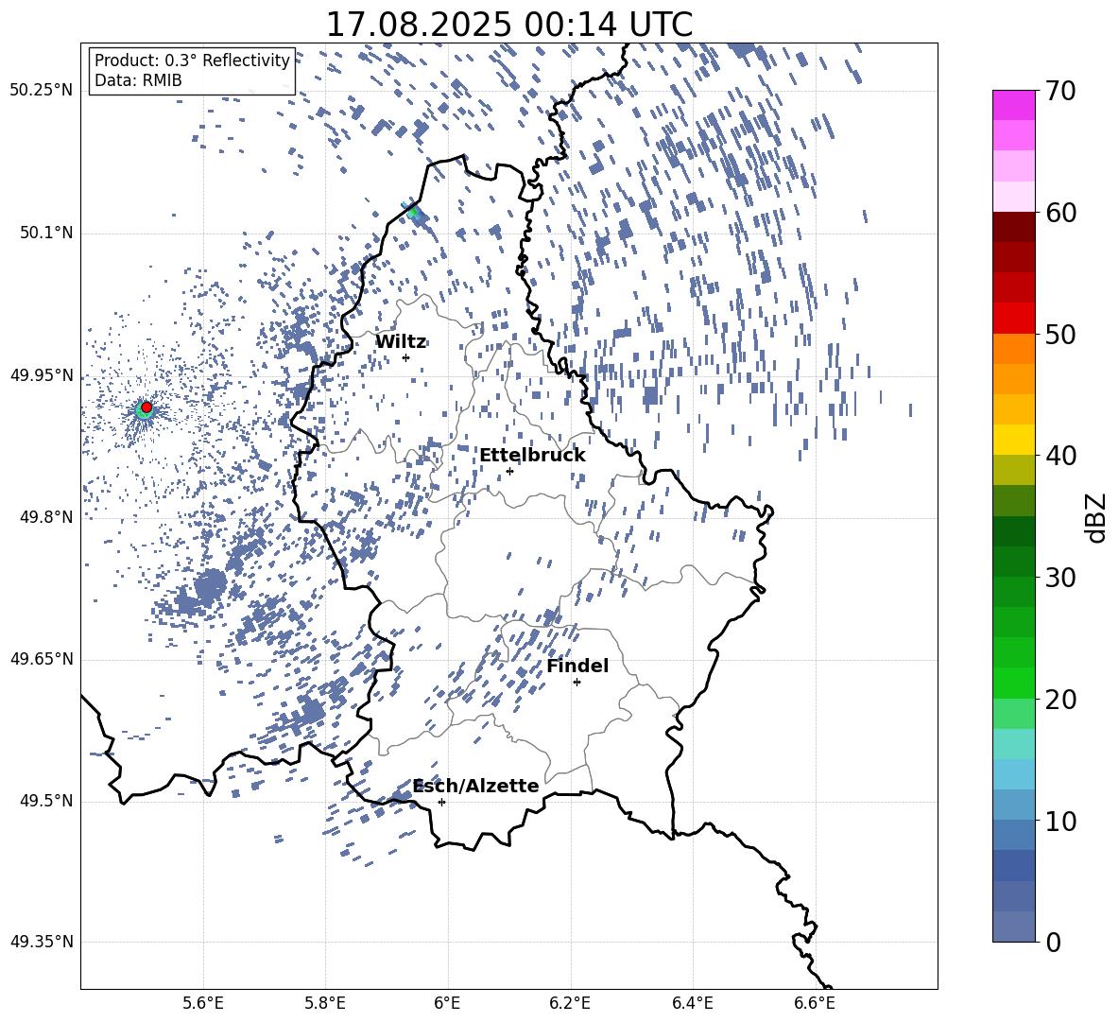
Task: Click the 5.8°E longitude label
Action: pos(325,1003)
